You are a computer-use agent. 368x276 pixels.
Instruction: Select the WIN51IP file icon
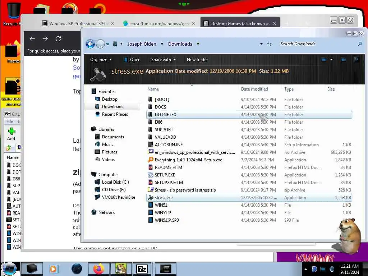click(151, 213)
